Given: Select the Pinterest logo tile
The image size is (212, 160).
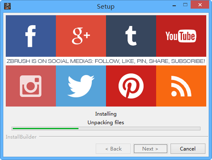Looking at the screenshot, I should click(131, 86).
